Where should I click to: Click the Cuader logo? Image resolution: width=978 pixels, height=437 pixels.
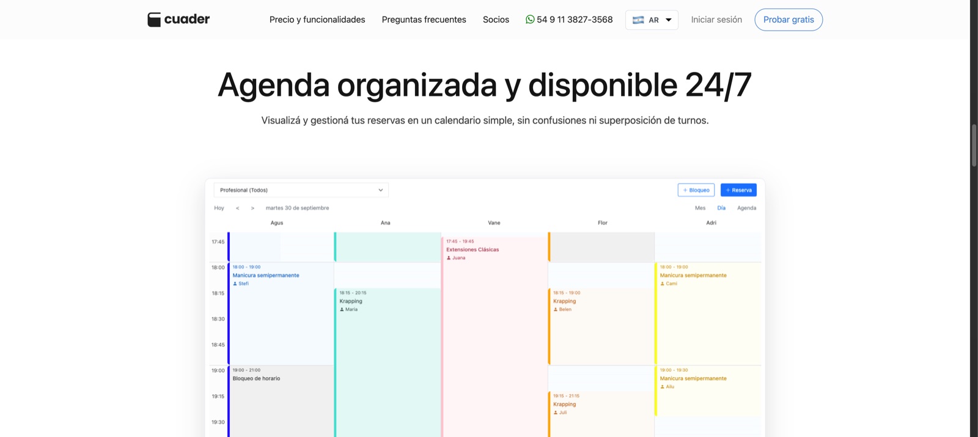[178, 20]
